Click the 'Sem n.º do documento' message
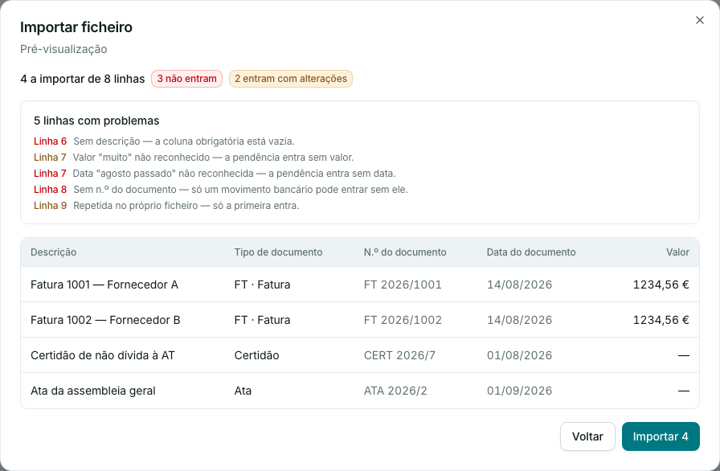720x471 pixels. click(x=240, y=190)
